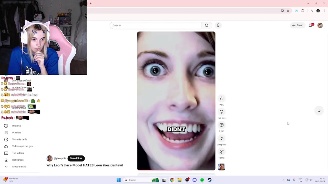Open Discord from the taskbar

194,180
